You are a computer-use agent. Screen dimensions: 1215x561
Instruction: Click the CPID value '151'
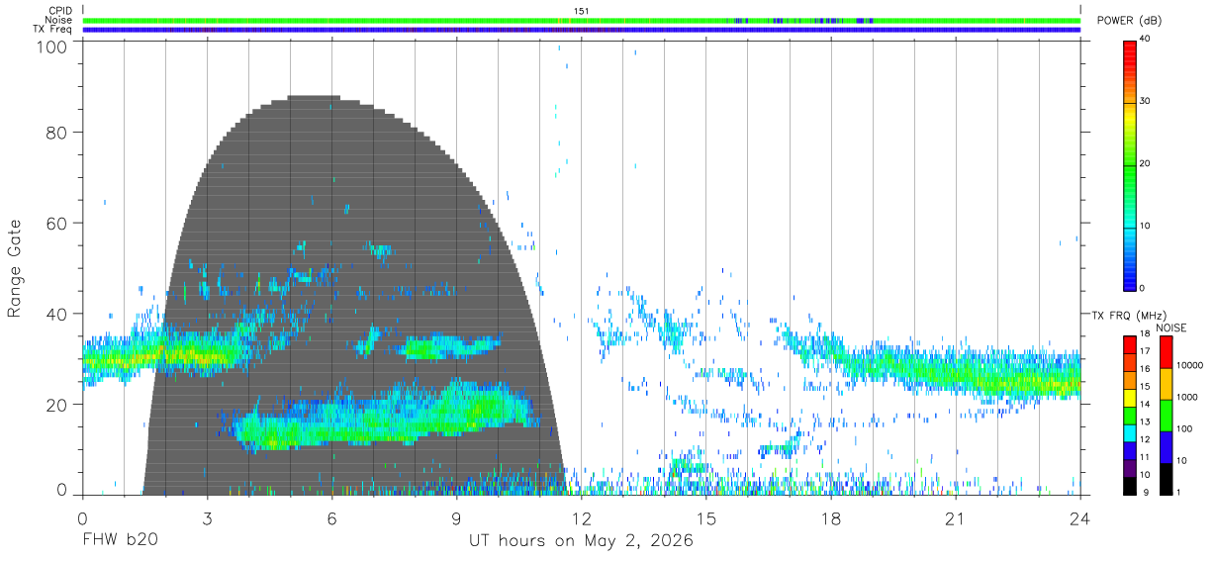click(x=581, y=11)
